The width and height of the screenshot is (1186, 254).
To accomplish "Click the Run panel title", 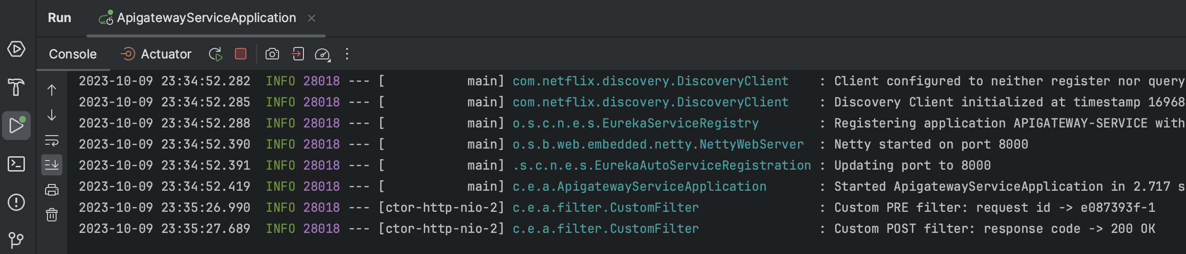I will [x=59, y=18].
